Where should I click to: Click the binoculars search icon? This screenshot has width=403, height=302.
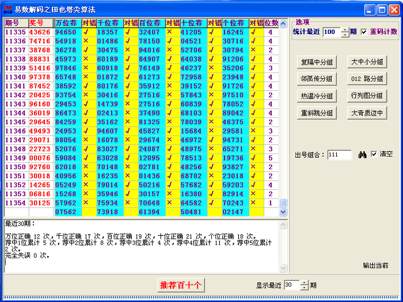click(363, 155)
